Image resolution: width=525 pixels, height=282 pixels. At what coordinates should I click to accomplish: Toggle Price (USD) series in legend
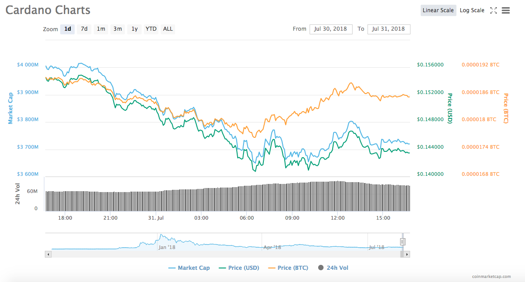239,268
